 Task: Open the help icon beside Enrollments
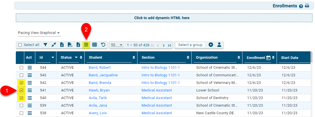(301, 6)
